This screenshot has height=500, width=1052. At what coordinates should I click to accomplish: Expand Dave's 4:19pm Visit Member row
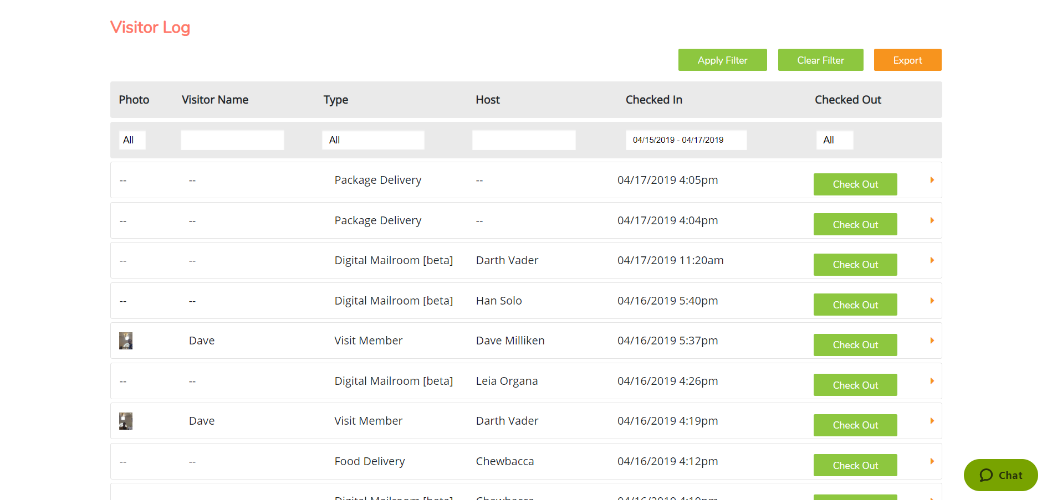[x=932, y=421]
